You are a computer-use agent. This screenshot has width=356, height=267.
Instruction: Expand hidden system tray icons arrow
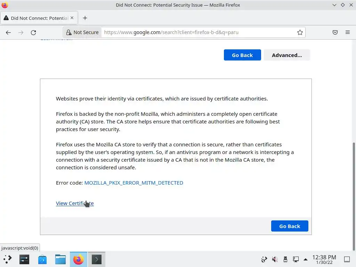point(306,259)
